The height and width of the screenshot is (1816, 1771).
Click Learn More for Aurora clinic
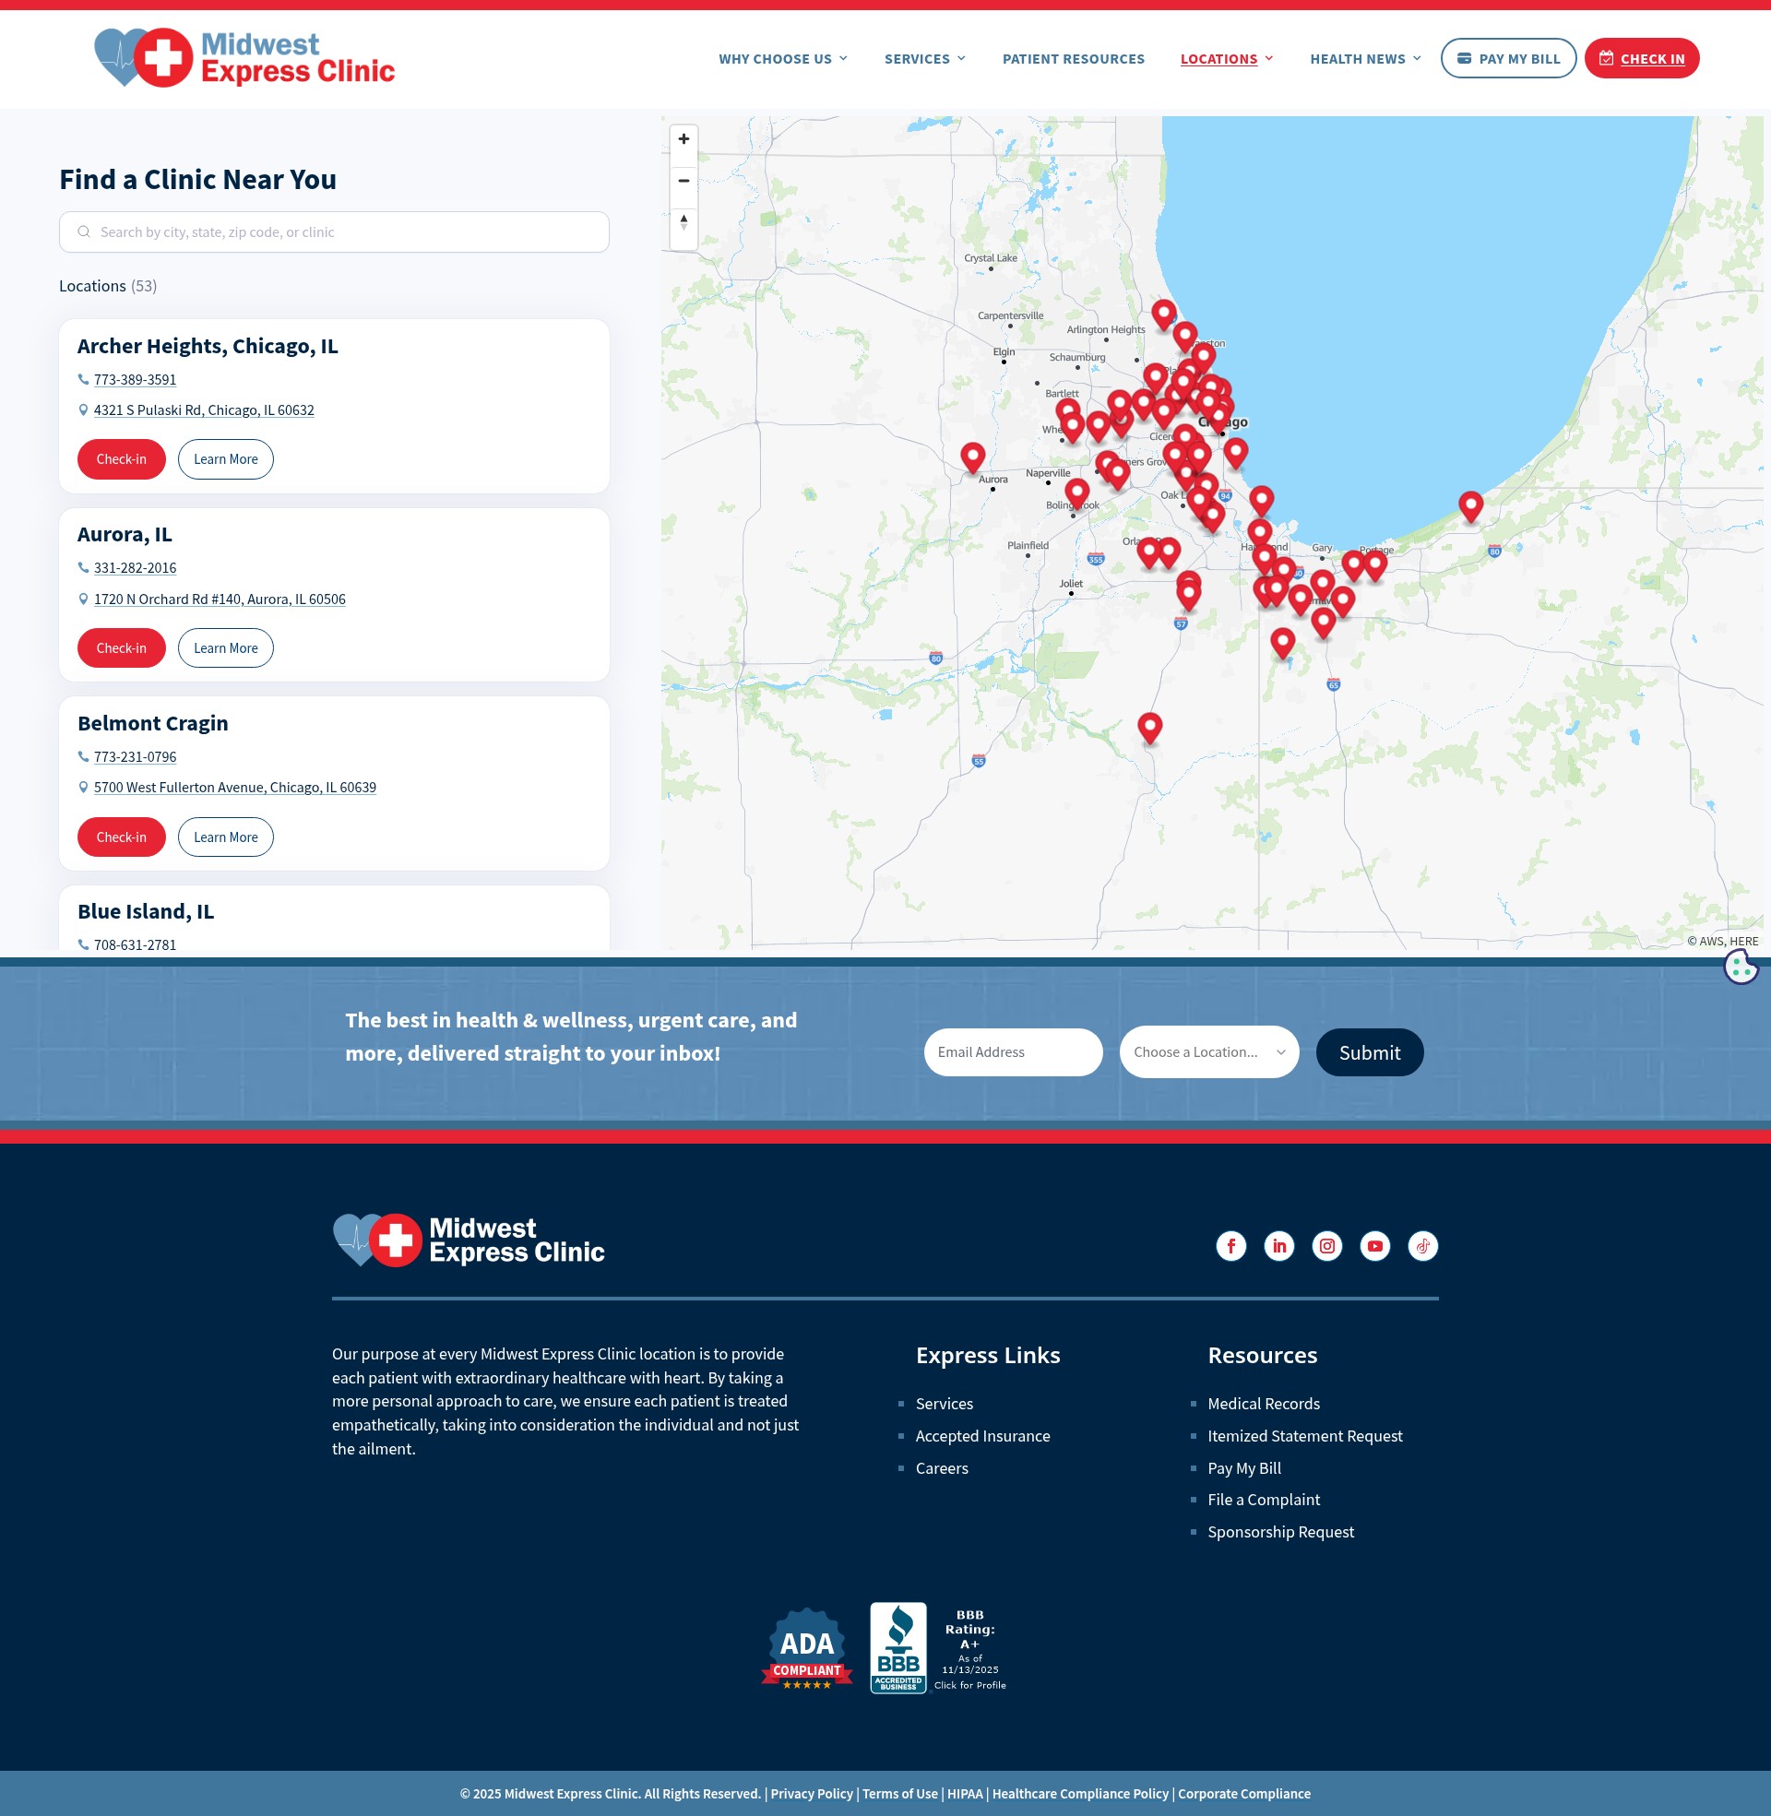[x=226, y=648]
